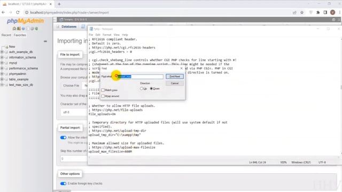Click the phpMyAdmin page settings gear top right
Image resolution: width=342 pixels, height=192 pixels.
(x=333, y=20)
